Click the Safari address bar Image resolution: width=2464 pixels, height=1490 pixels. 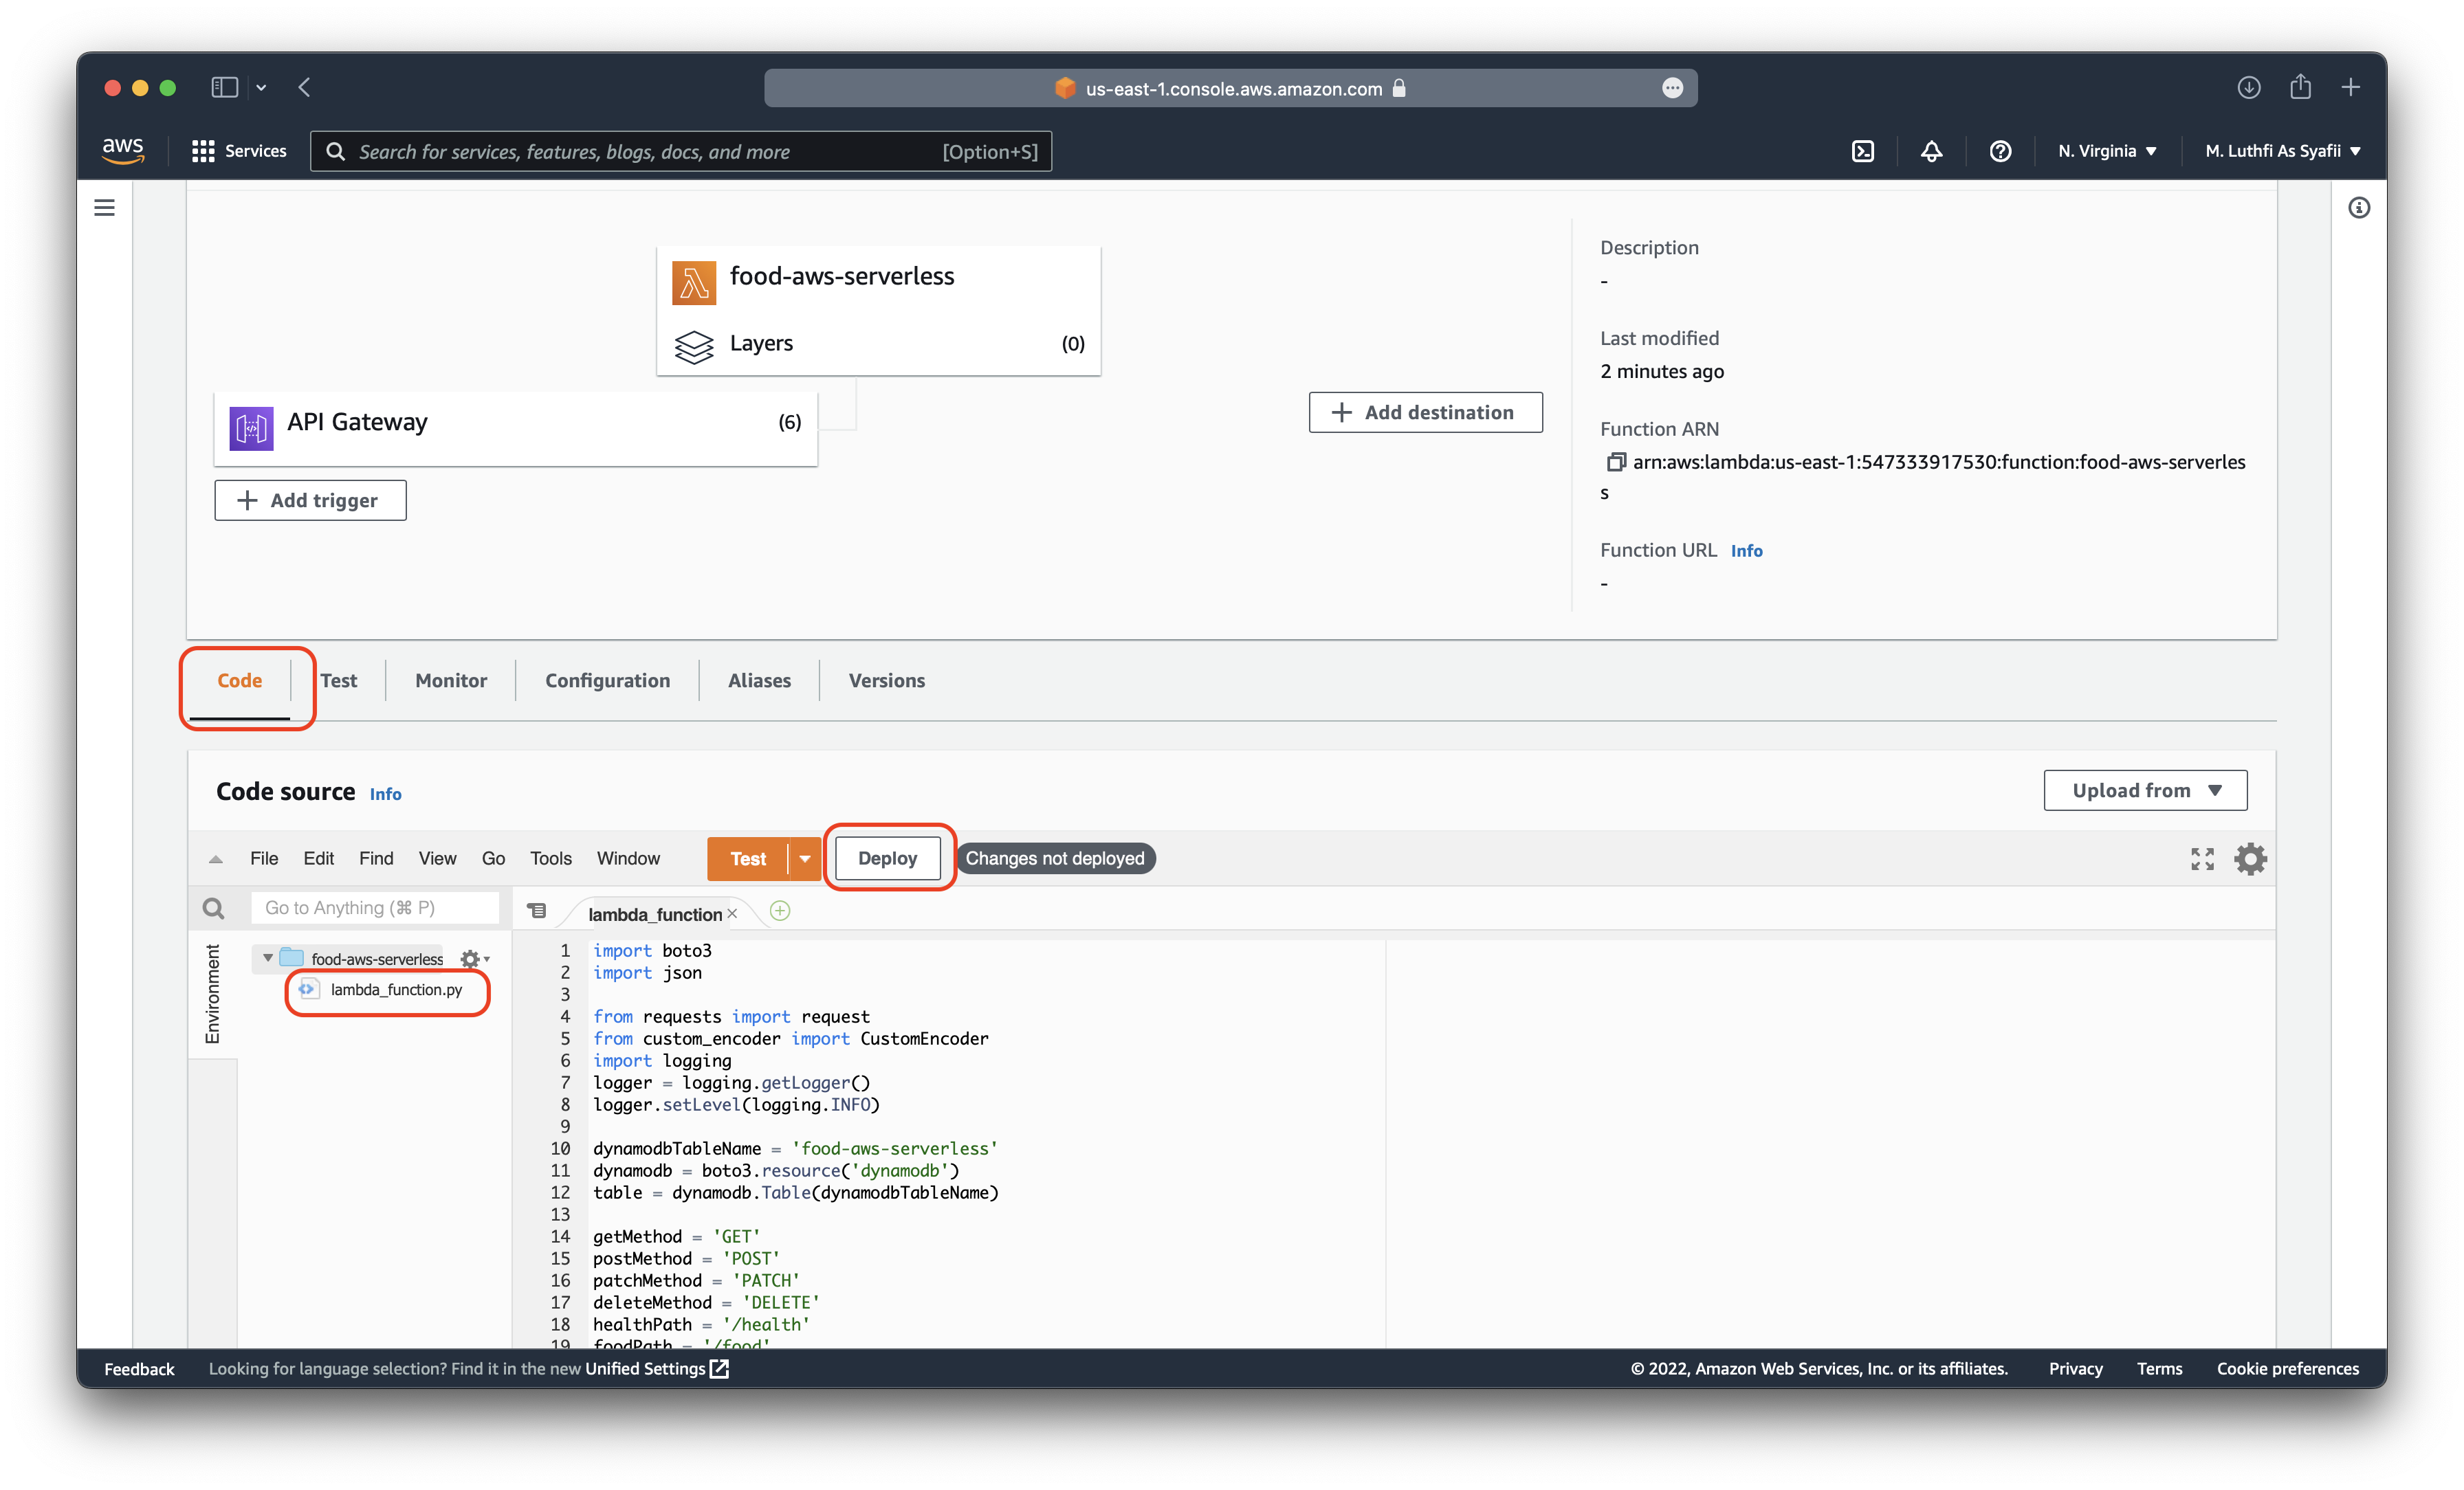[1230, 88]
